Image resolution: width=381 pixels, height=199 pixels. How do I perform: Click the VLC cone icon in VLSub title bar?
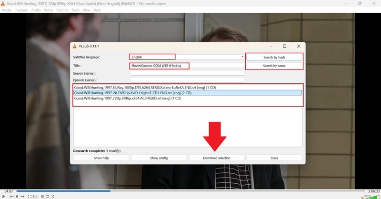75,46
